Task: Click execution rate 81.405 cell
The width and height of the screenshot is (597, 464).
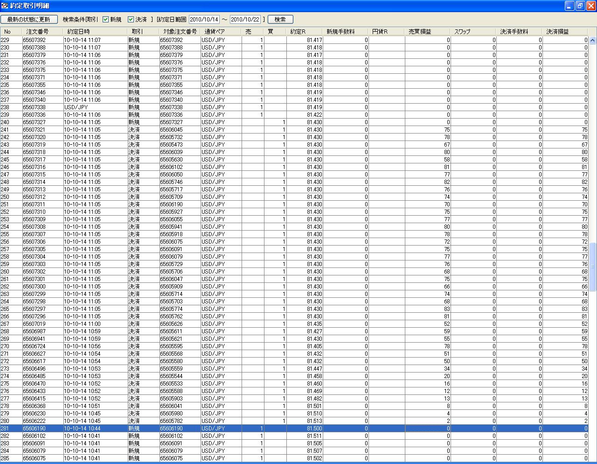Action: 305,346
